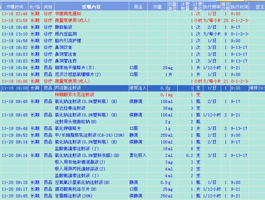The height and width of the screenshot is (200, 265).
Task: Click the 氯化钾缓释片 drug order
Action: (x=68, y=128)
